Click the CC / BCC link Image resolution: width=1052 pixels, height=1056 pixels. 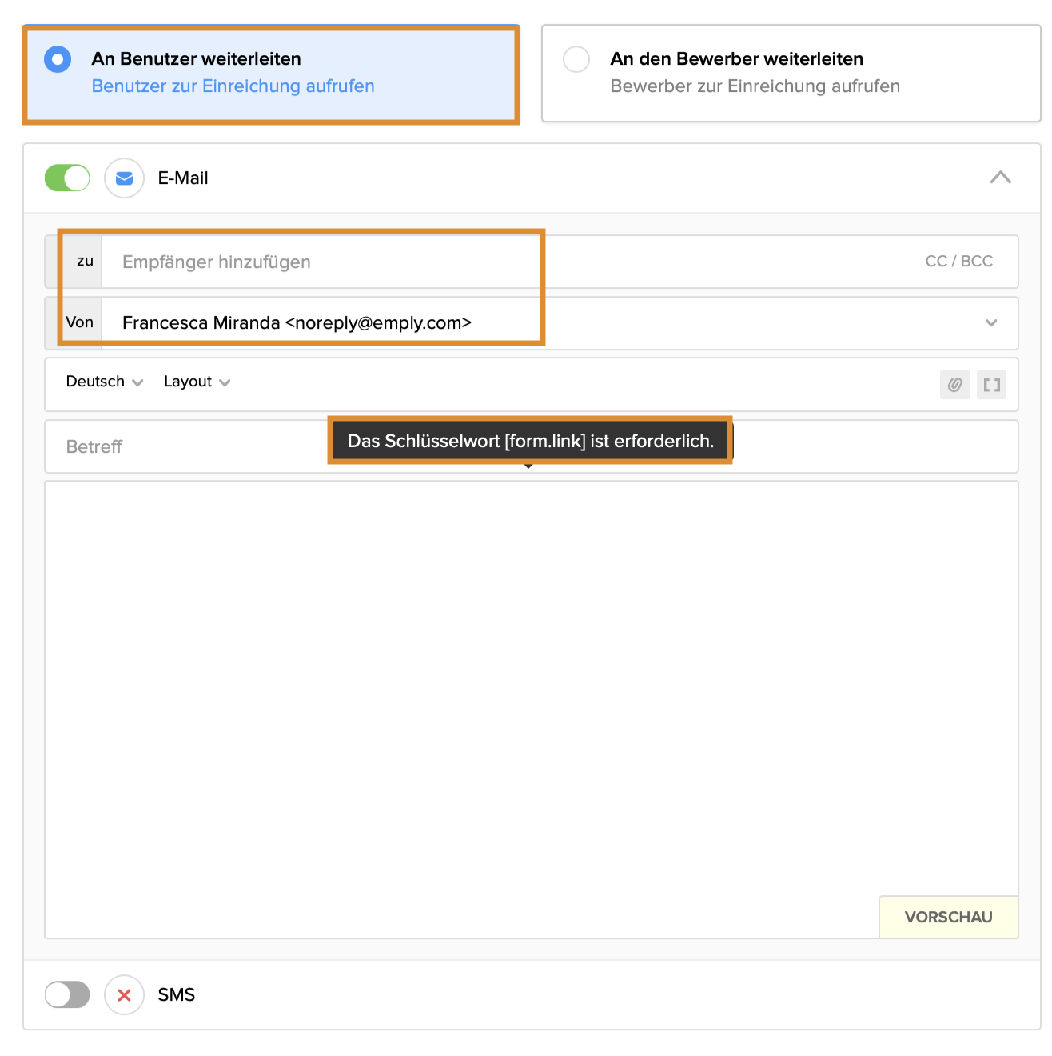click(x=958, y=262)
